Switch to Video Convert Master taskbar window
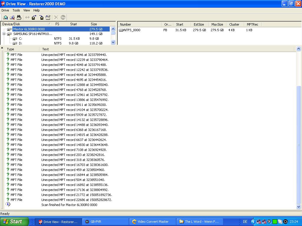Screen dimensions: 302x226 (x=152, y=222)
